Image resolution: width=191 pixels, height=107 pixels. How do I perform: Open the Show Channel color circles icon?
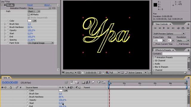point(107,73)
